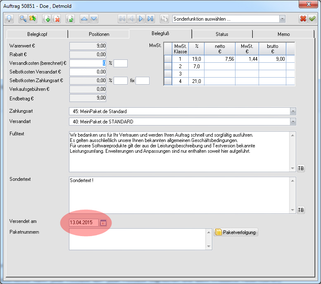The image size is (321, 284).
Task: Cancel changes with the red X icon
Action: [303, 19]
